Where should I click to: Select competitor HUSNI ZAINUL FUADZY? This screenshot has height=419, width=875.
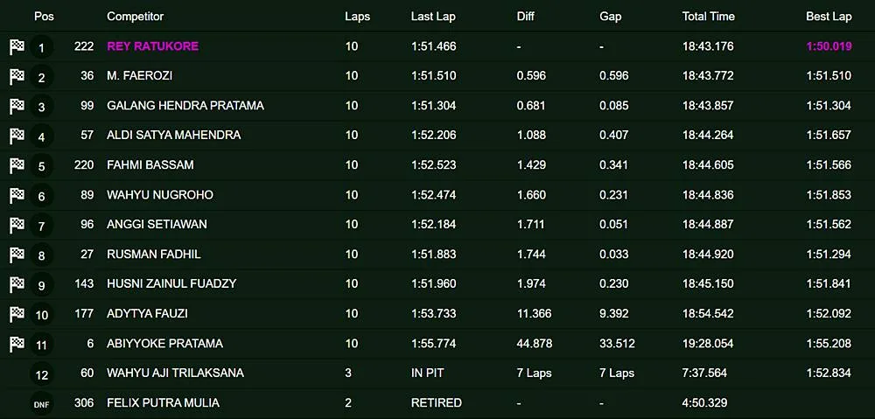point(171,284)
